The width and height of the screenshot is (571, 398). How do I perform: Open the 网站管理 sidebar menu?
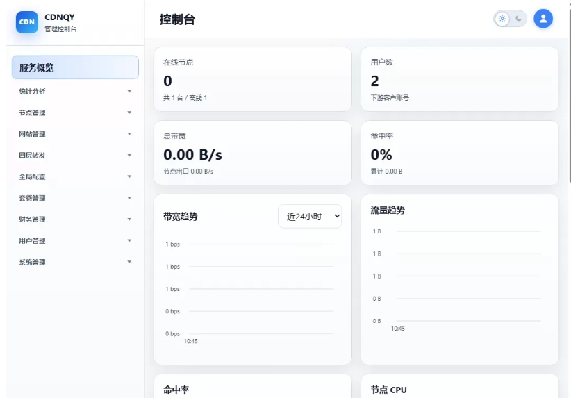[x=76, y=134]
